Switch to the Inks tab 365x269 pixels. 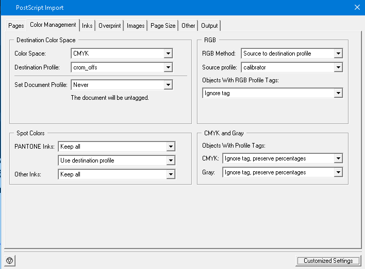pos(87,26)
